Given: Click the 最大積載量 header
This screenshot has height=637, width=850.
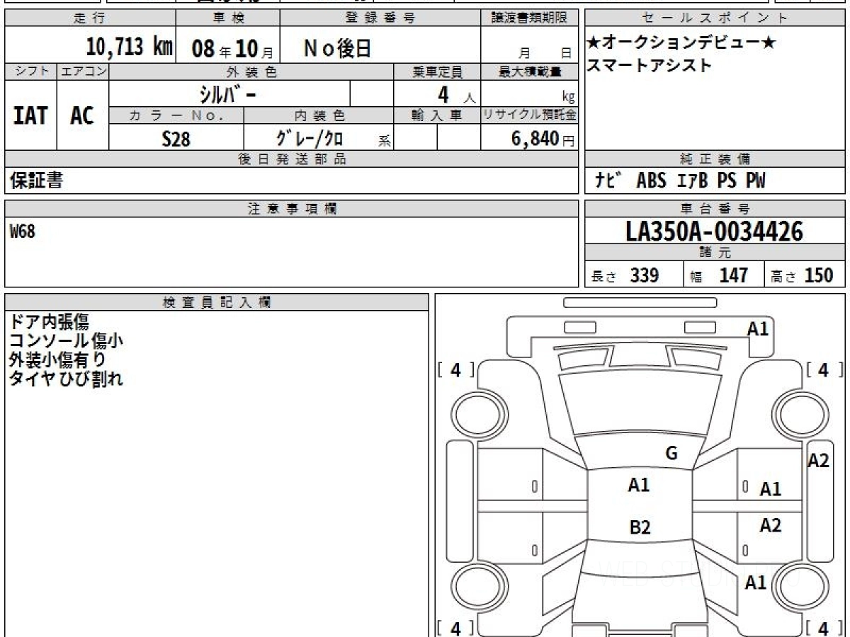Looking at the screenshot, I should pyautogui.click(x=529, y=71).
